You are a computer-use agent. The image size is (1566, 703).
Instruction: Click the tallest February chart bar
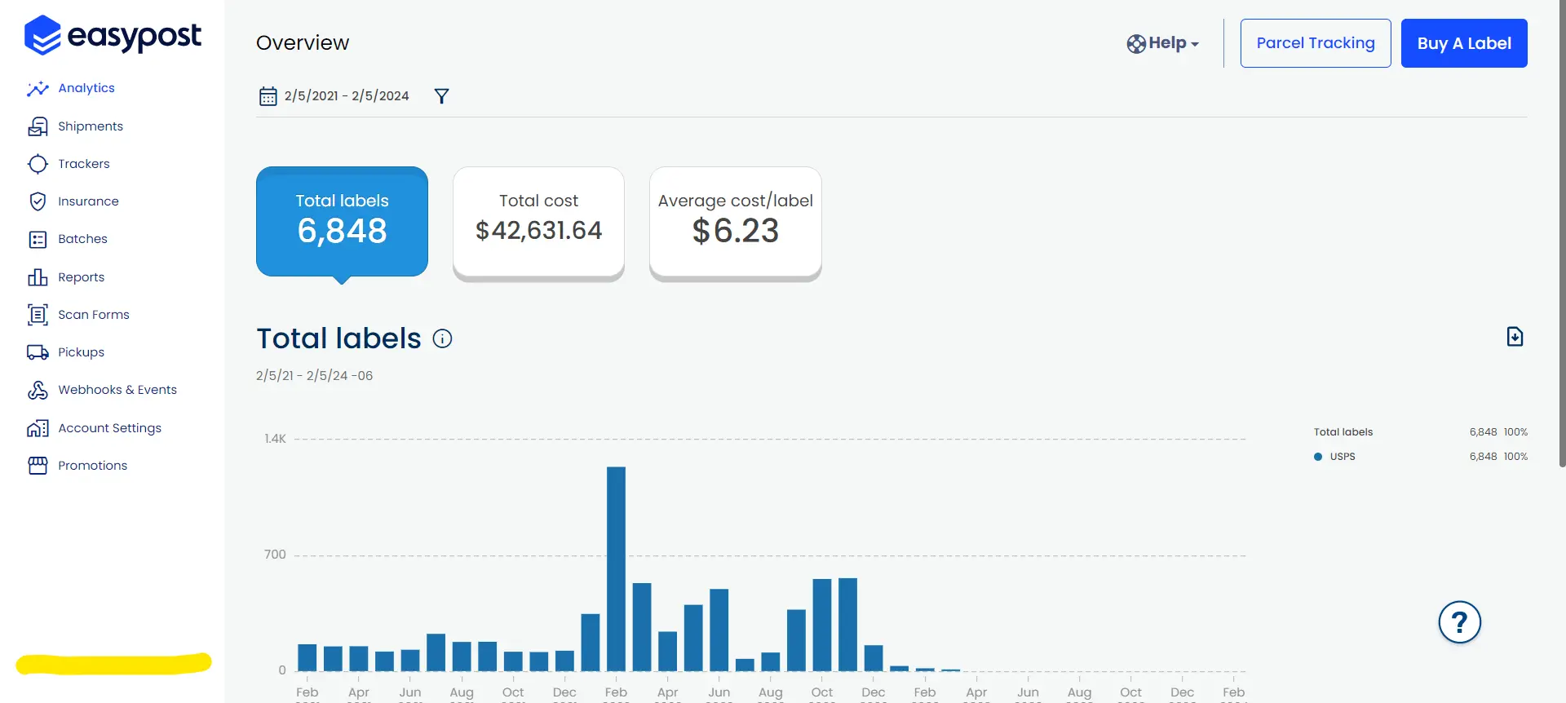coord(616,568)
